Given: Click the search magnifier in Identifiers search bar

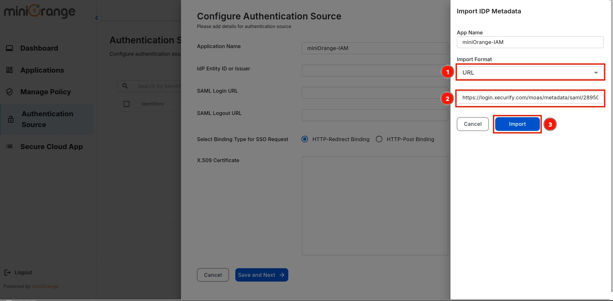Looking at the screenshot, I should [125, 86].
